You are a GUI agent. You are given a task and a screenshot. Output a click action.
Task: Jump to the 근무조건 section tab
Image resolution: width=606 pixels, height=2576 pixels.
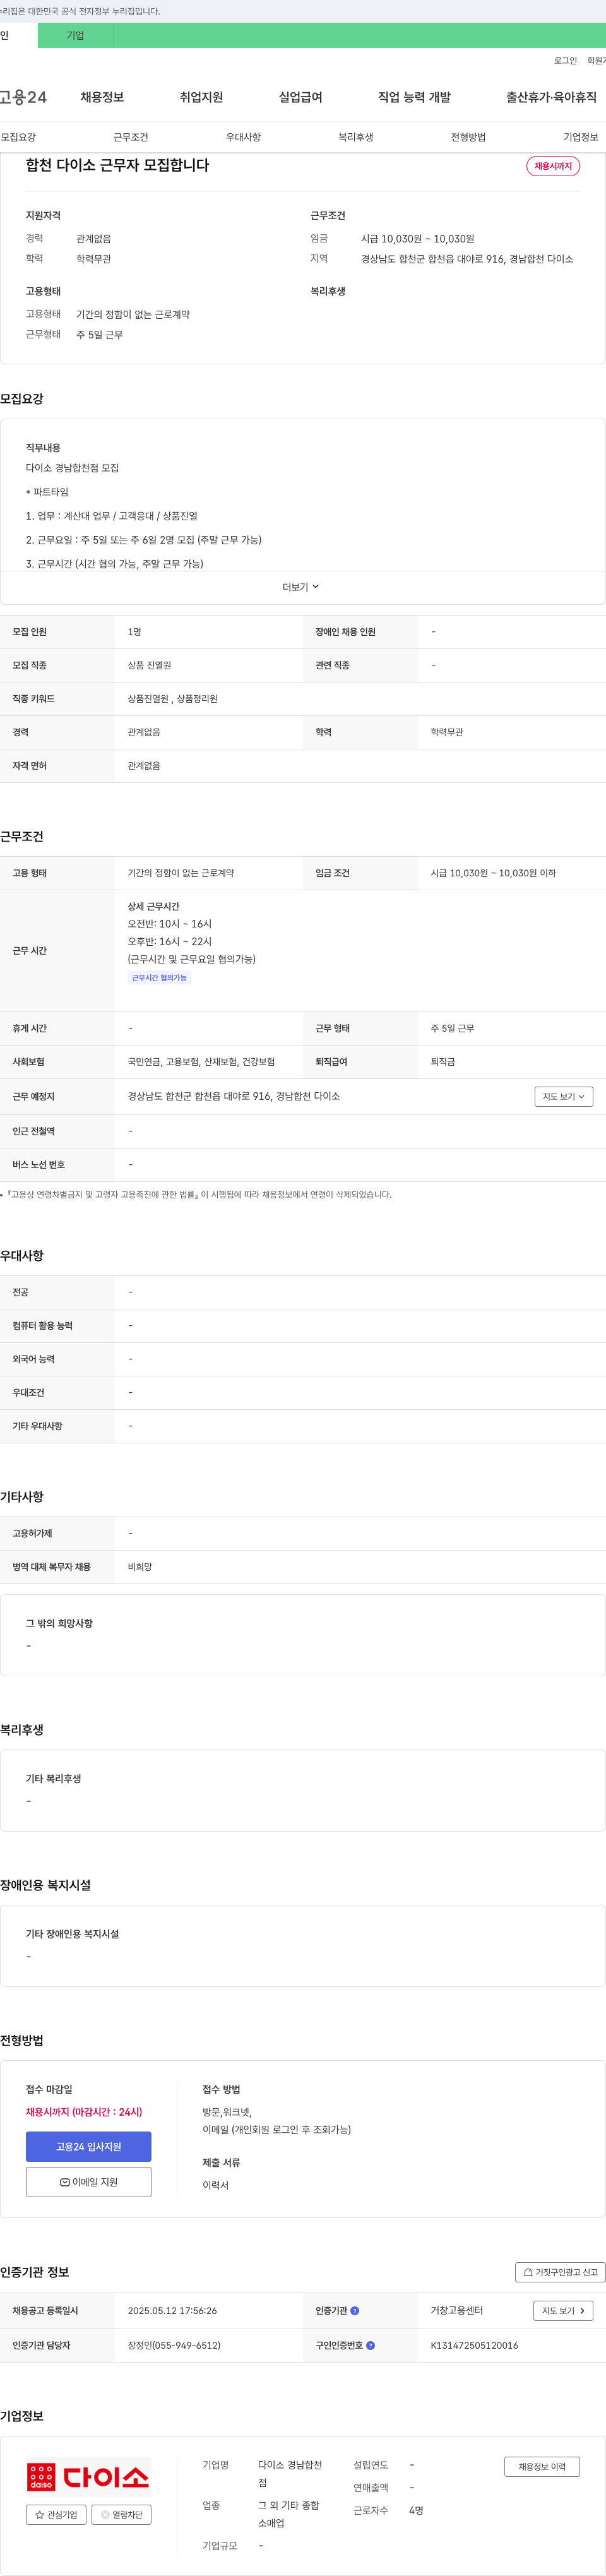[x=131, y=137]
